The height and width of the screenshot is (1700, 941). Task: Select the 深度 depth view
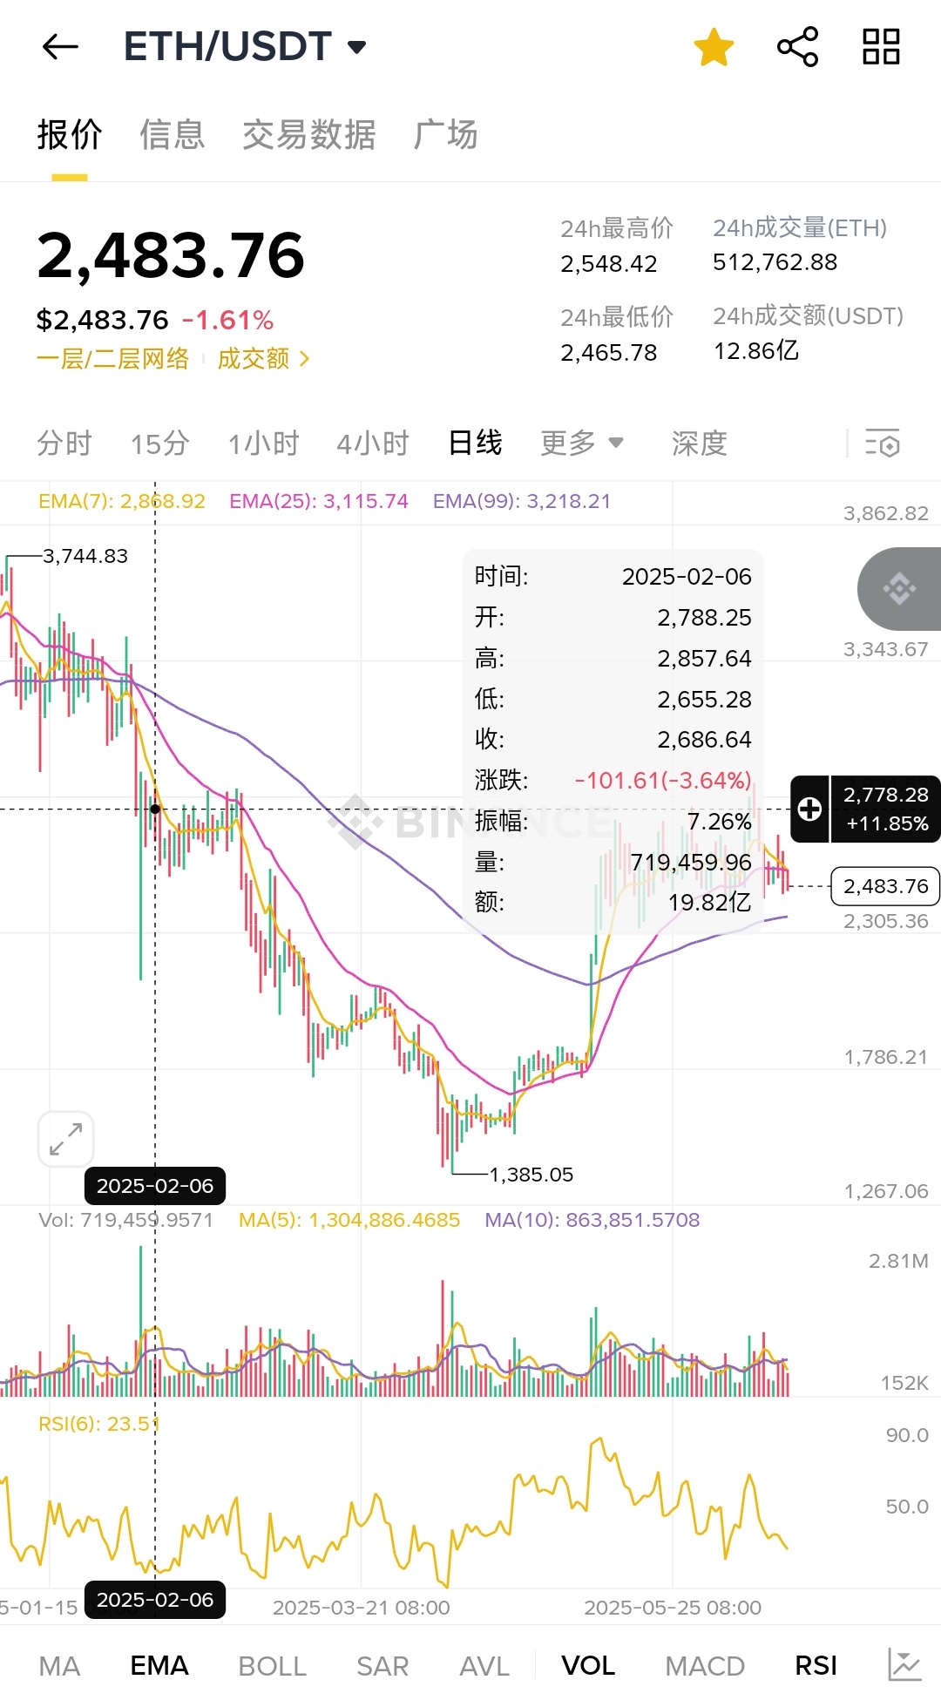699,444
